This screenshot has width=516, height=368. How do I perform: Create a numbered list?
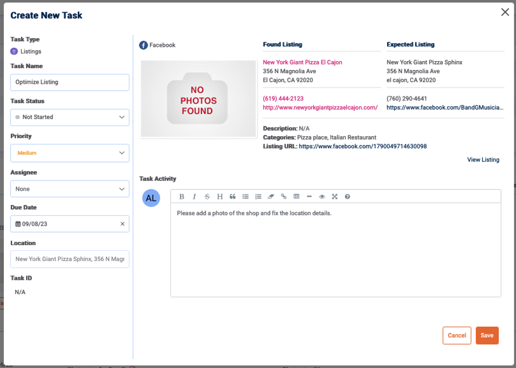[258, 197]
